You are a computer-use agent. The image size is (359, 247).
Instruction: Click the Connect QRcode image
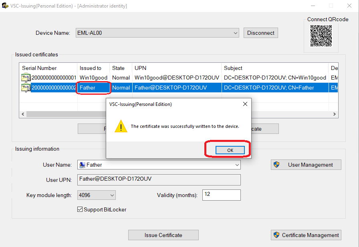pyautogui.click(x=321, y=36)
